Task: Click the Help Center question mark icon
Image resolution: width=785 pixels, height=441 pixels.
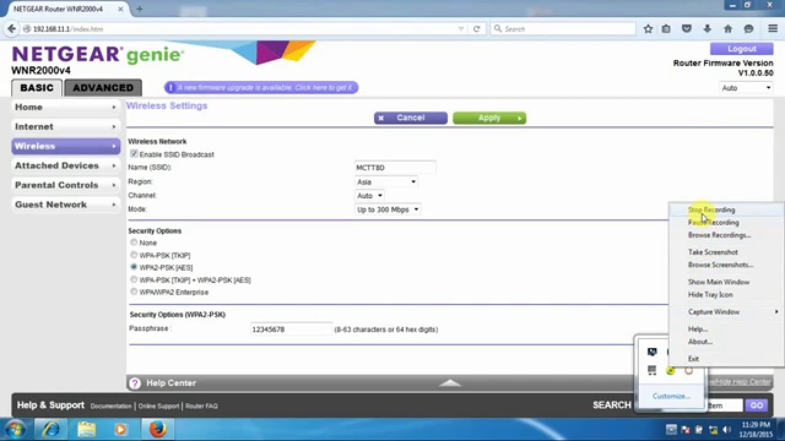Action: (x=135, y=383)
